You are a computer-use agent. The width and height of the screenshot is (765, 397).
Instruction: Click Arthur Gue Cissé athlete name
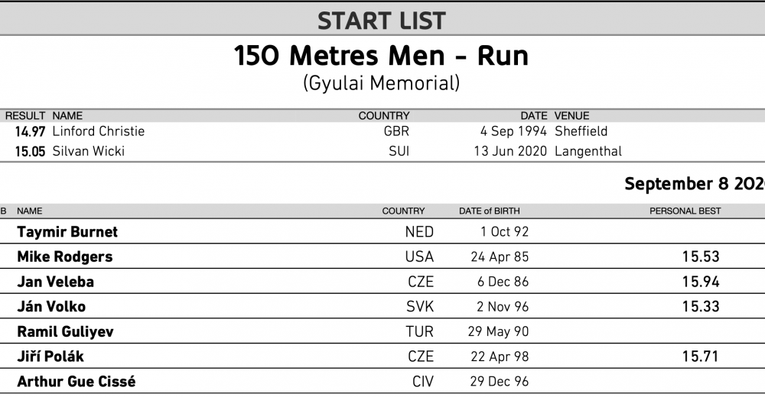(76, 382)
